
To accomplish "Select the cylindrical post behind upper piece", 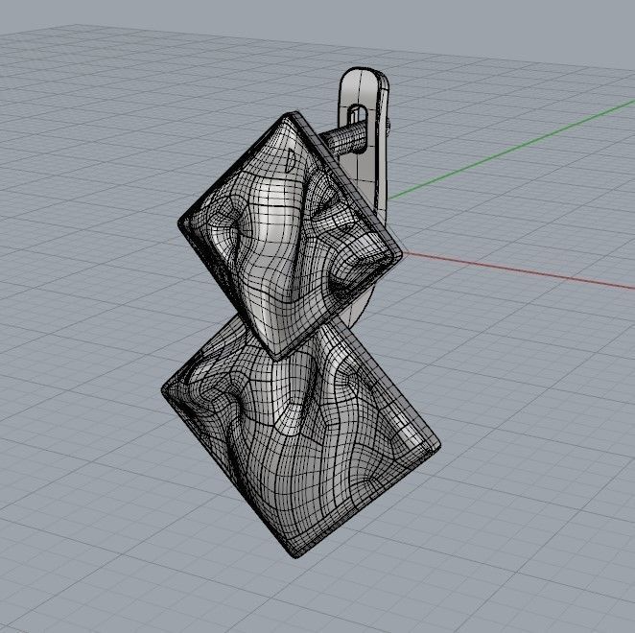I will coord(342,138).
